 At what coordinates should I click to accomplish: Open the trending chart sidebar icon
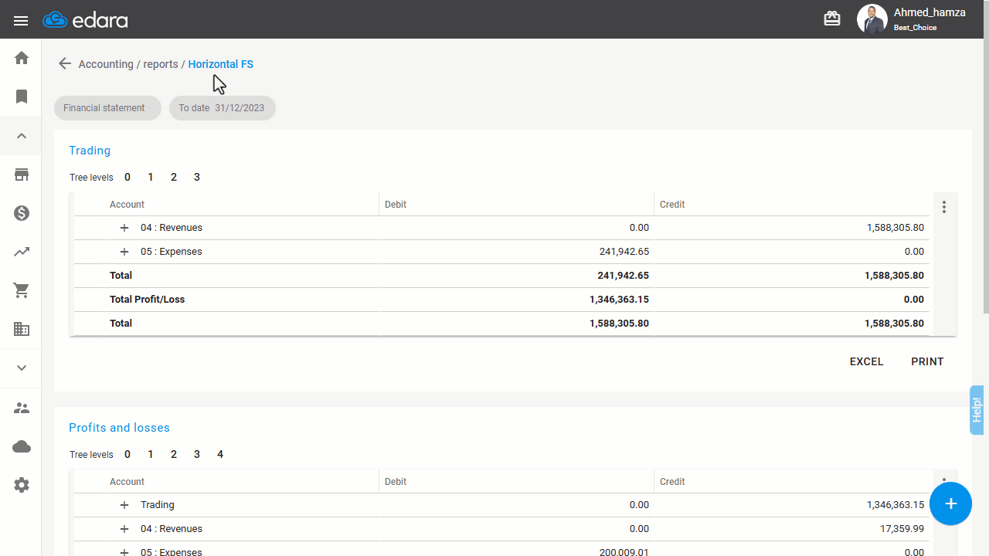(22, 252)
